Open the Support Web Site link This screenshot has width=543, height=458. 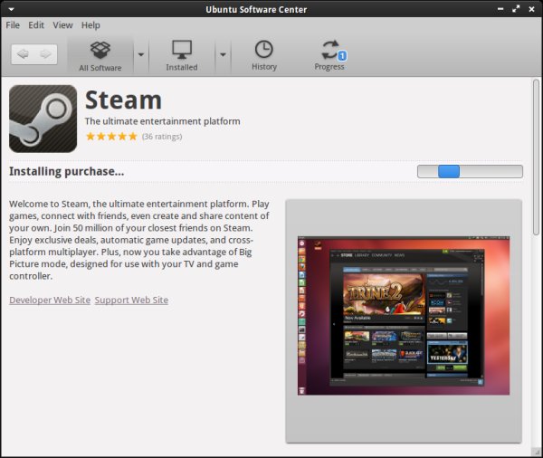pyautogui.click(x=131, y=300)
